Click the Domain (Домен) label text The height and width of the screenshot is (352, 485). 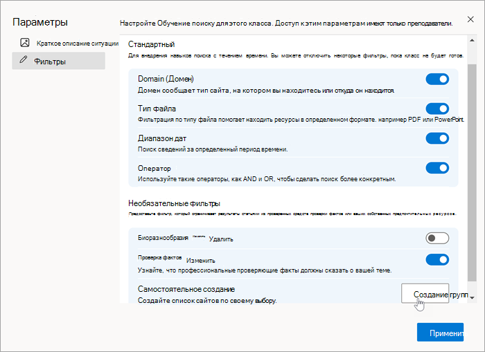pos(166,79)
